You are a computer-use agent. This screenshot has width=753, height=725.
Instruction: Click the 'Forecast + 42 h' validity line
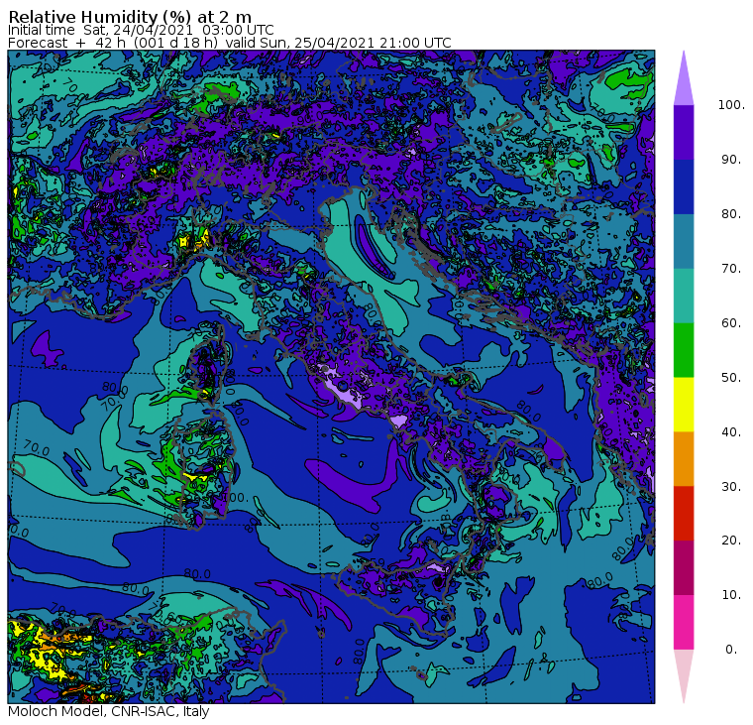point(230,43)
